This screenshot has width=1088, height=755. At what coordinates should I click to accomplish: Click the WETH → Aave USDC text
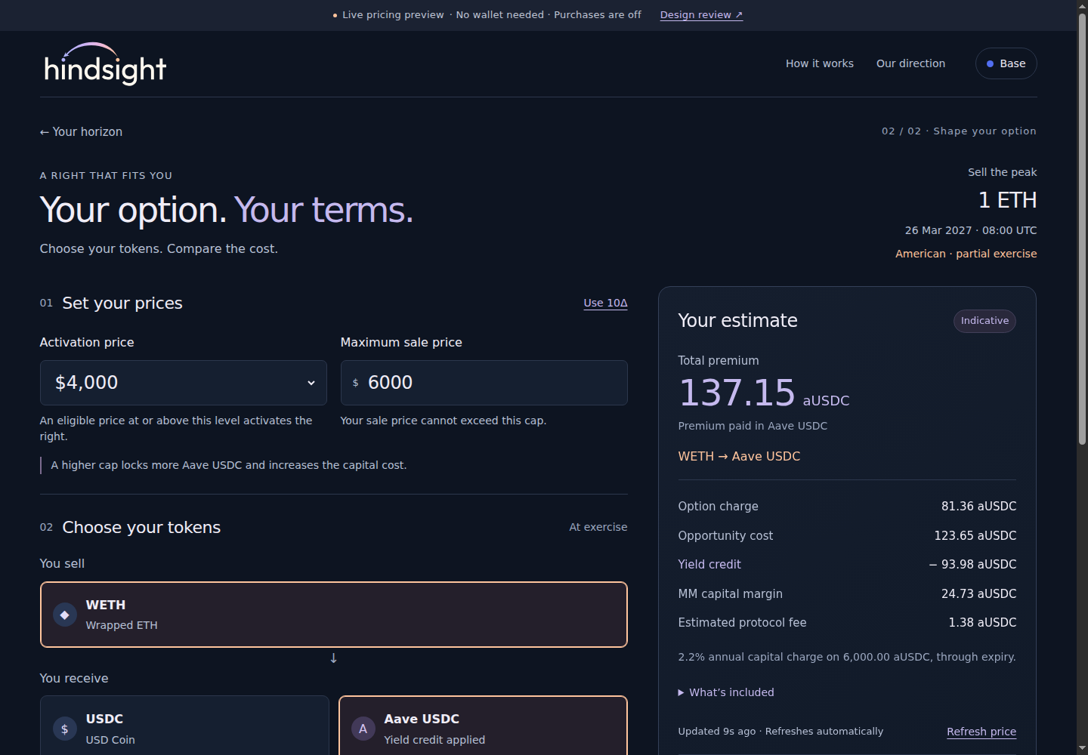click(739, 456)
